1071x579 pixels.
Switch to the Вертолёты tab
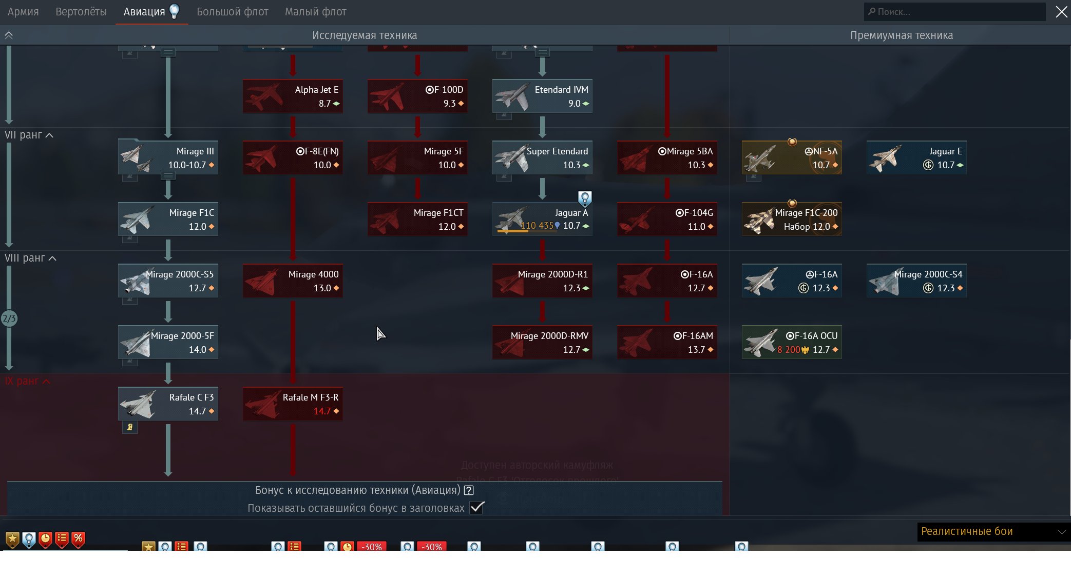(81, 12)
